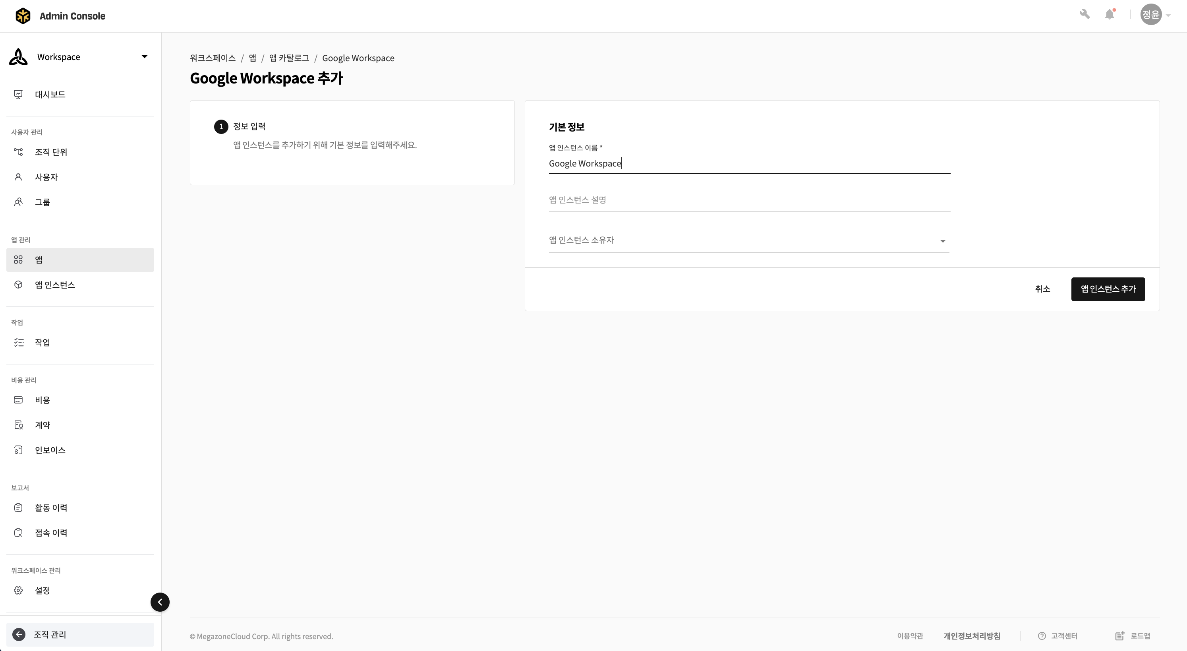1187x651 pixels.
Task: Click the Admin Console hexagon logo
Action: [x=23, y=15]
